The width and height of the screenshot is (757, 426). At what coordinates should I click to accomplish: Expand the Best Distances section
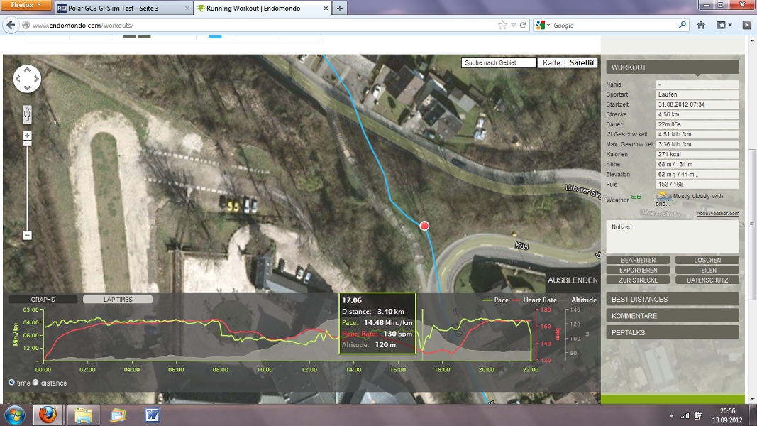pyautogui.click(x=673, y=300)
